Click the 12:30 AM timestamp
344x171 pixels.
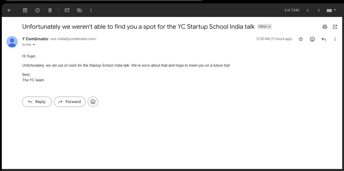point(274,39)
